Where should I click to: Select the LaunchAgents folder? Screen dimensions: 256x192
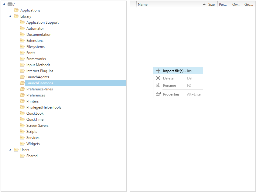coord(38,77)
